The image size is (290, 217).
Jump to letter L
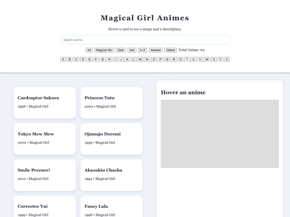[134, 59]
